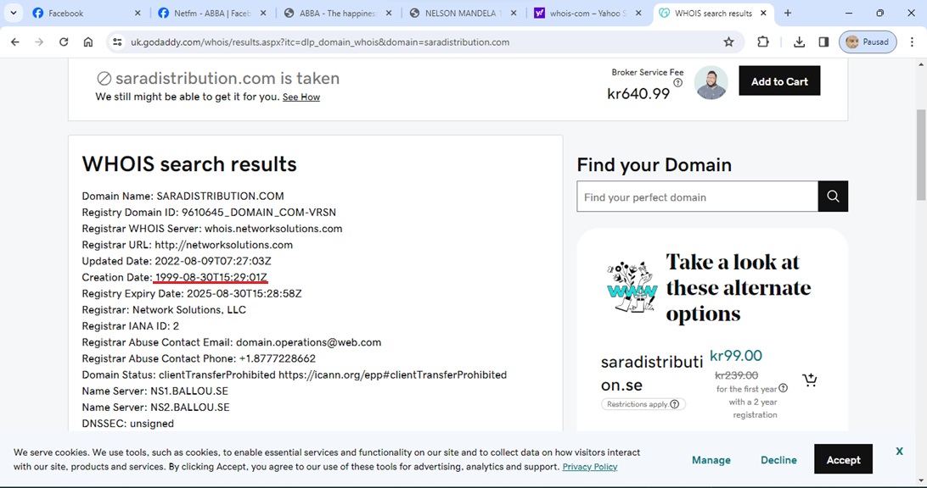927x488 pixels.
Task: Click the Updated Date line
Action: (x=177, y=261)
